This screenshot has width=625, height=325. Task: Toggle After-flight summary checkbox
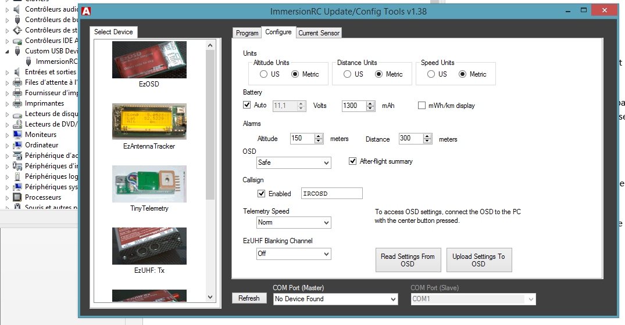(352, 161)
